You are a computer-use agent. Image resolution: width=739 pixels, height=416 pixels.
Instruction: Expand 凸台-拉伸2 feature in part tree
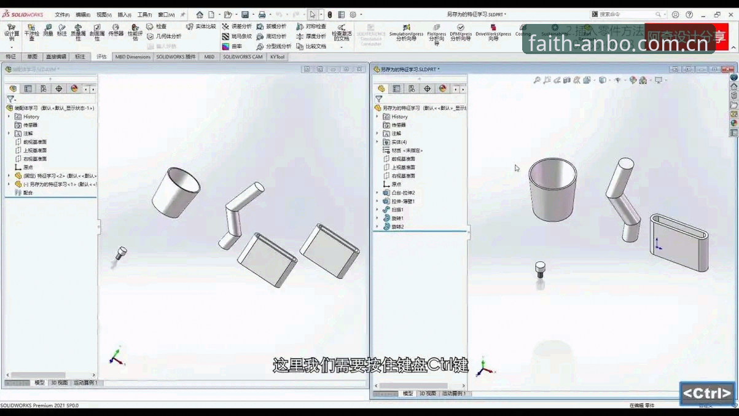tap(377, 193)
